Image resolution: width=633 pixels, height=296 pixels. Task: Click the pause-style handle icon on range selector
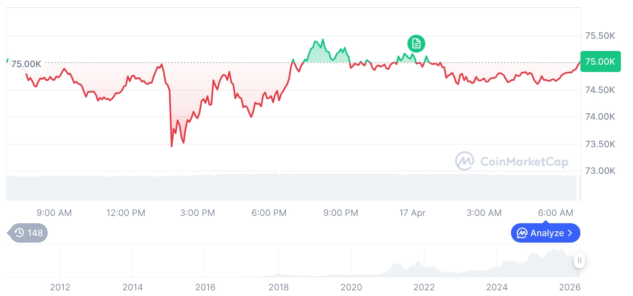580,261
